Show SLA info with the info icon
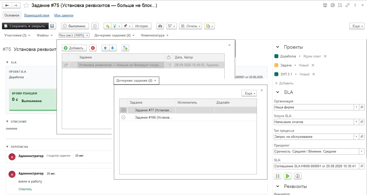Image resolution: width=367 pixels, height=195 pixels. 298,176
